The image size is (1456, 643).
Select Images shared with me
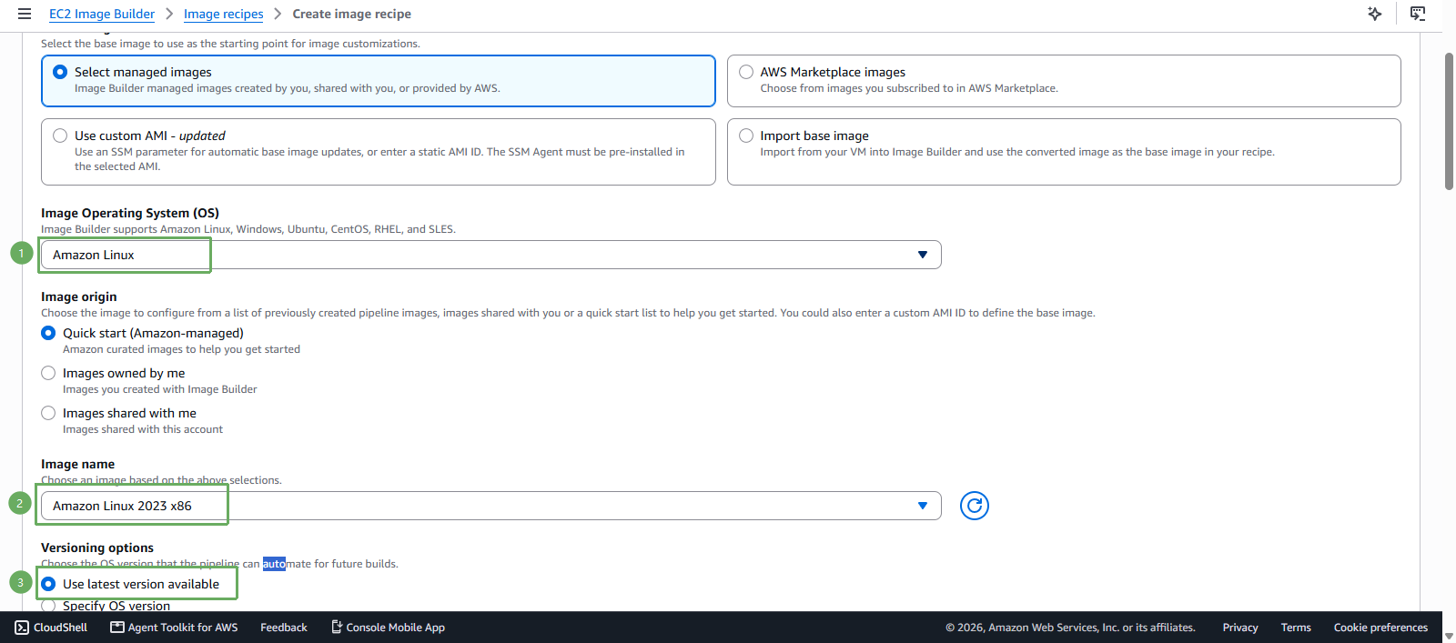(48, 413)
